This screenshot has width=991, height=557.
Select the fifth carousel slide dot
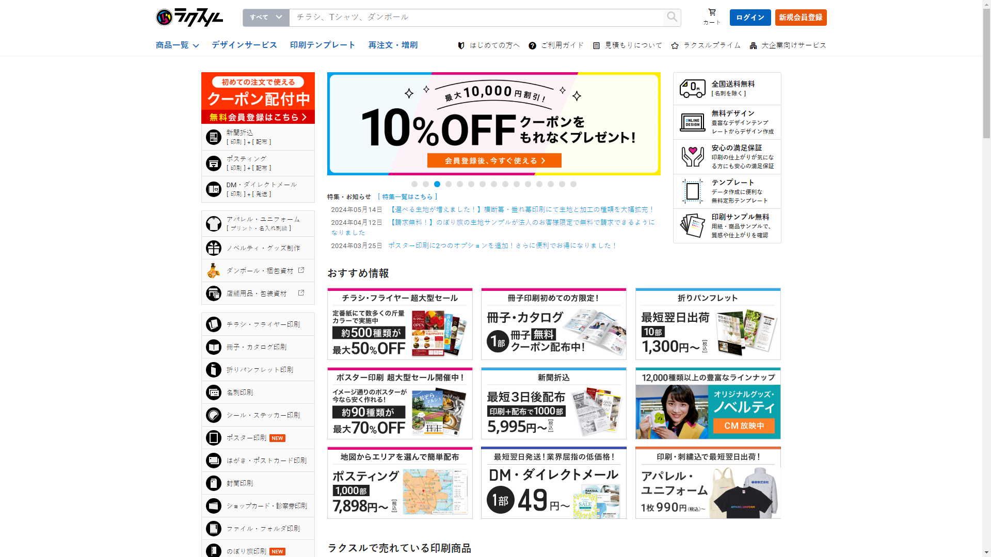460,184
